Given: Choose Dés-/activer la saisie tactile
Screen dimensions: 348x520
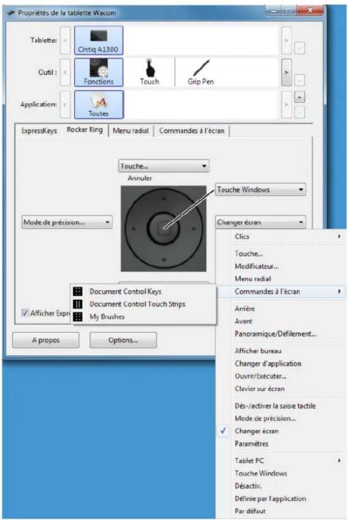Looking at the screenshot, I should 281,406.
